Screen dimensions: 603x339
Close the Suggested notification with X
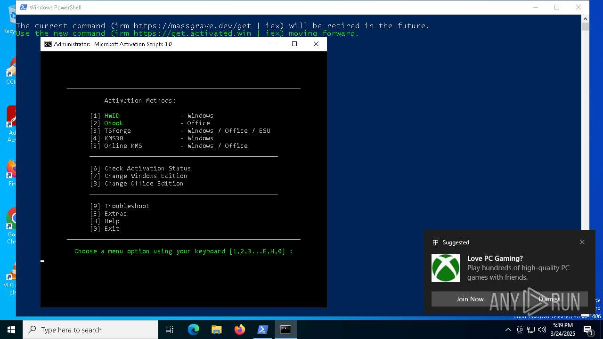click(582, 242)
